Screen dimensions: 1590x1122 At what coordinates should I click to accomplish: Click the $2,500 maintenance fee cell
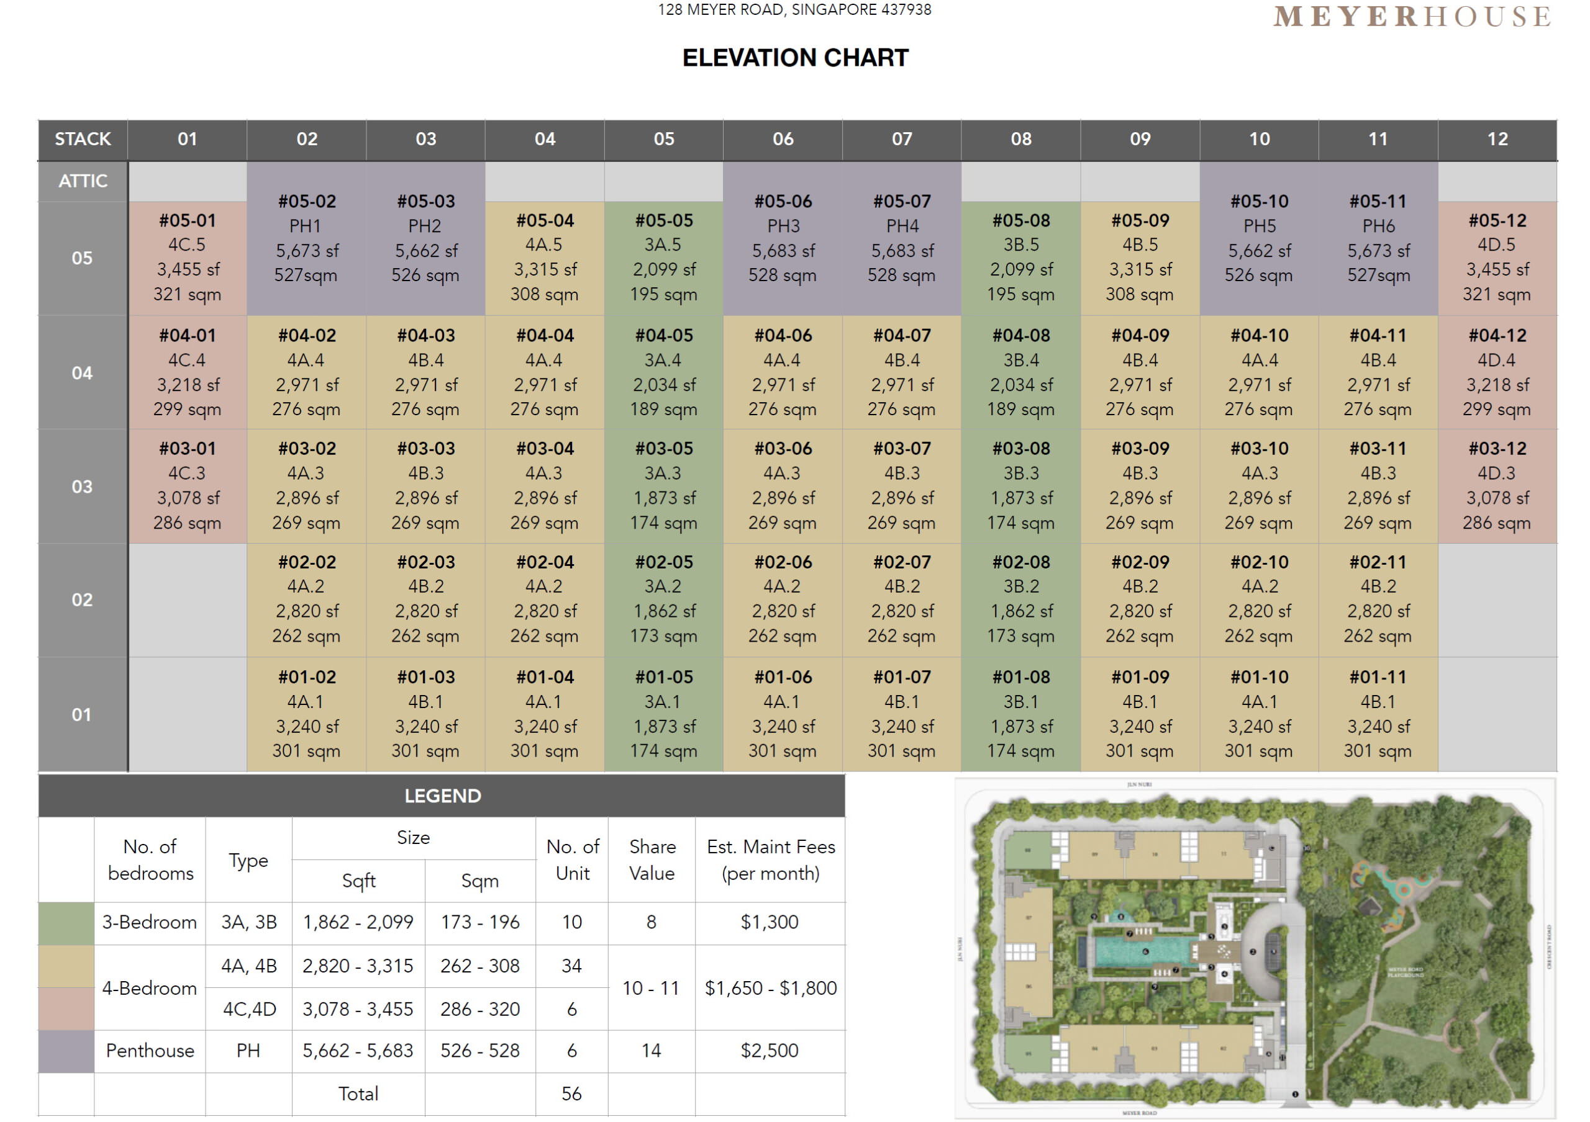pyautogui.click(x=770, y=1051)
